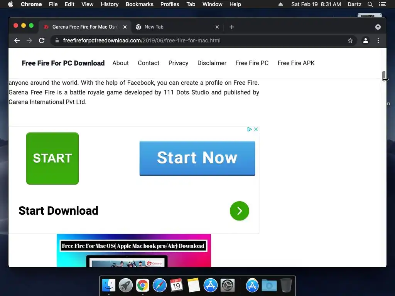Open the Edit menu

(x=69, y=4)
